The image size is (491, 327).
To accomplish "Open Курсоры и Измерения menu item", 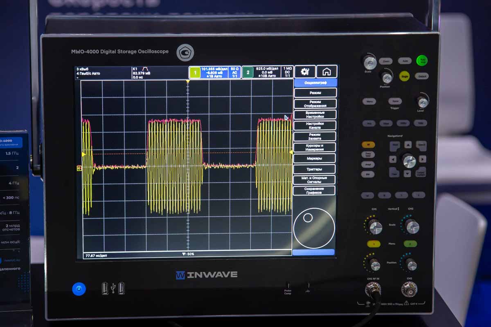I will 315,148.
